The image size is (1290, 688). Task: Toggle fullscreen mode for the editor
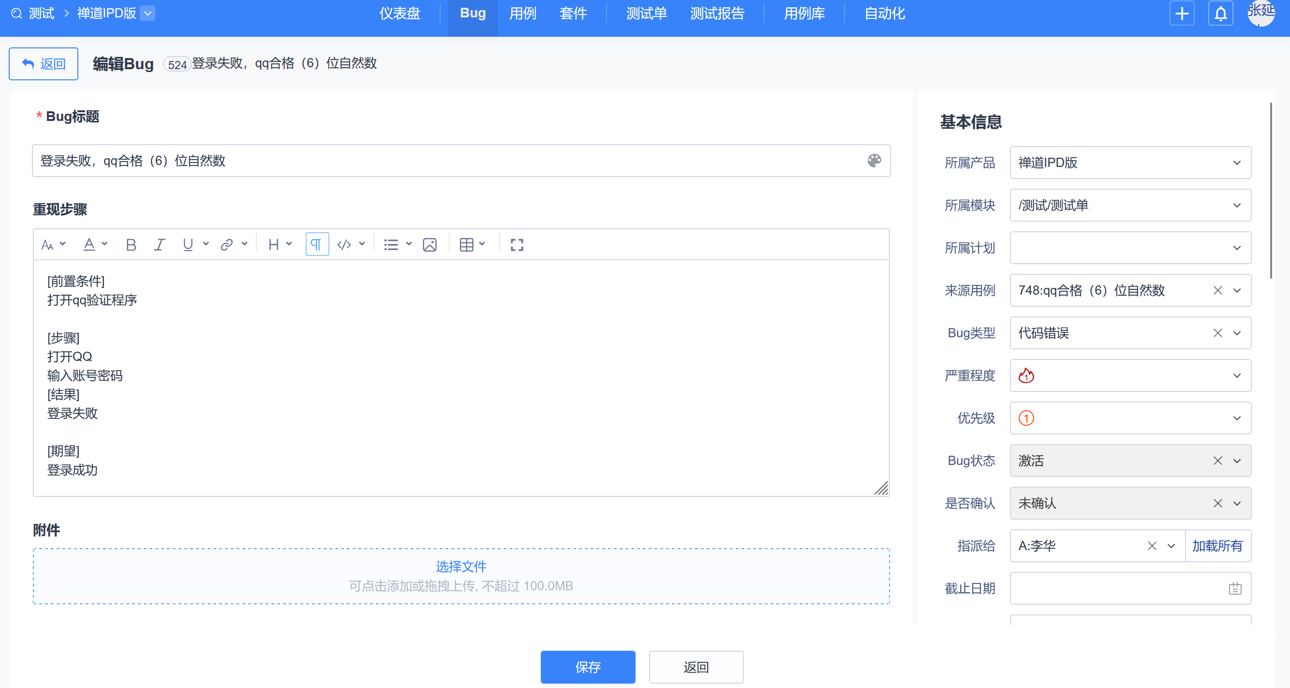(517, 244)
